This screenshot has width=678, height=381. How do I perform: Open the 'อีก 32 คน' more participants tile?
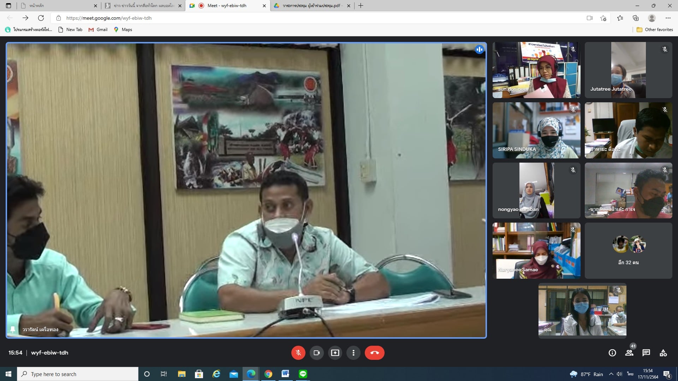[x=628, y=251]
